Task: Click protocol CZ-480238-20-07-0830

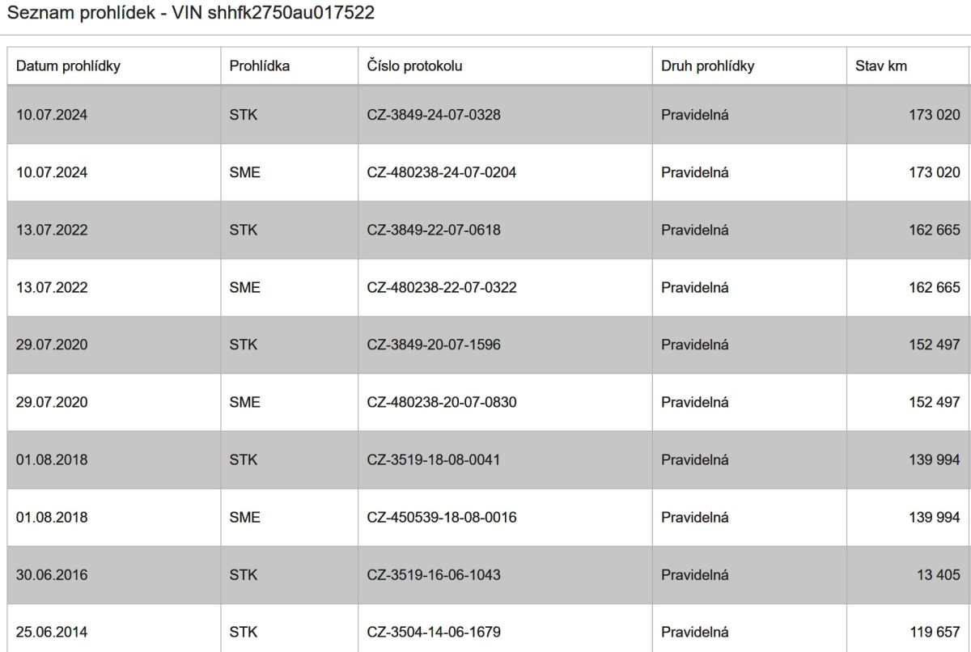Action: point(442,402)
